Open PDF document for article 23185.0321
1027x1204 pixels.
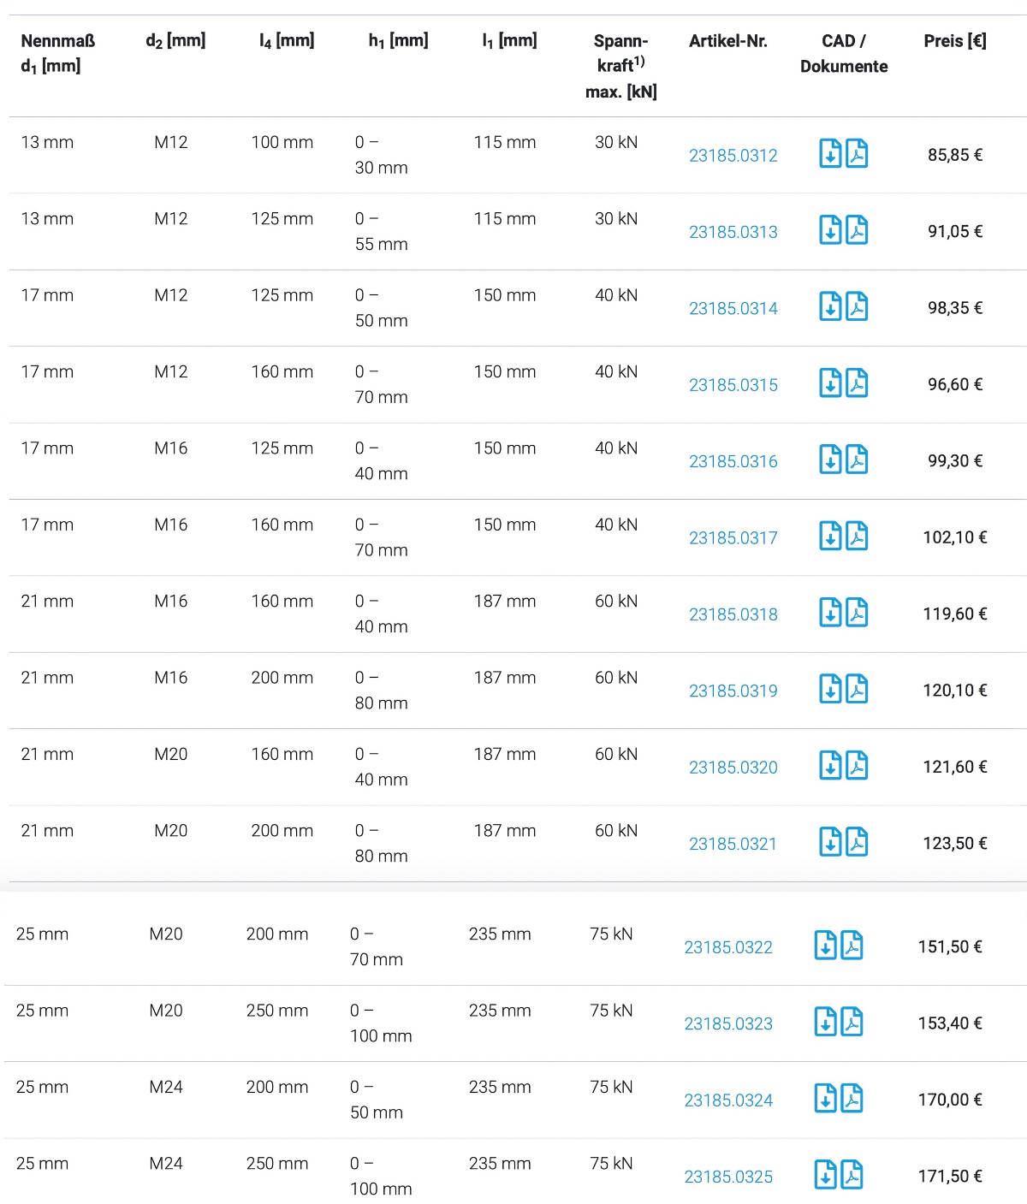point(857,842)
